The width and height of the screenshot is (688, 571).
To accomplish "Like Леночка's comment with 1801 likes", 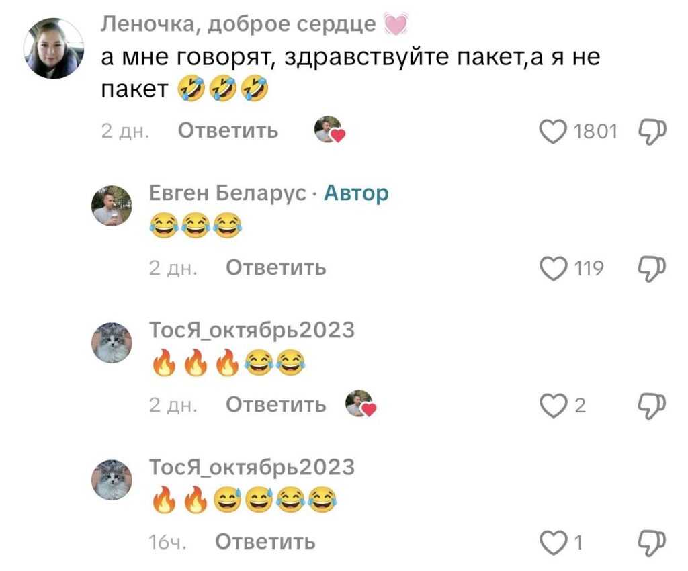I will pyautogui.click(x=553, y=132).
